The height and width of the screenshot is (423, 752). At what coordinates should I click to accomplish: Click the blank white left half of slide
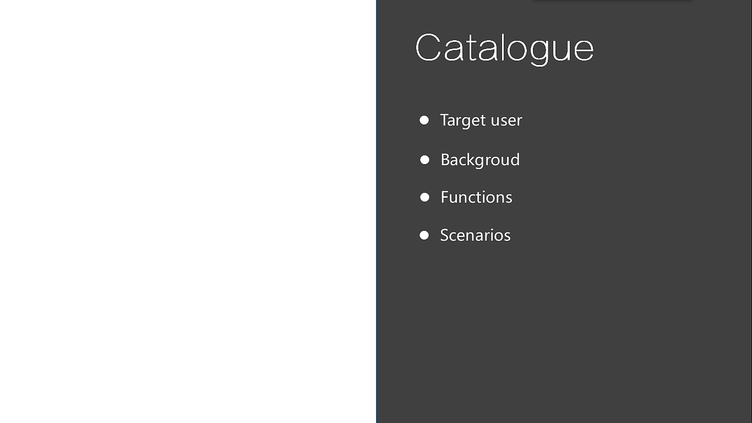[187, 211]
